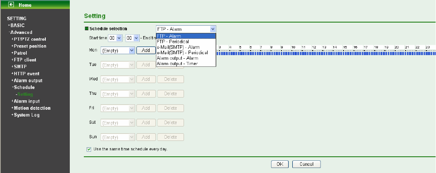Click the Cancel button

pos(306,164)
